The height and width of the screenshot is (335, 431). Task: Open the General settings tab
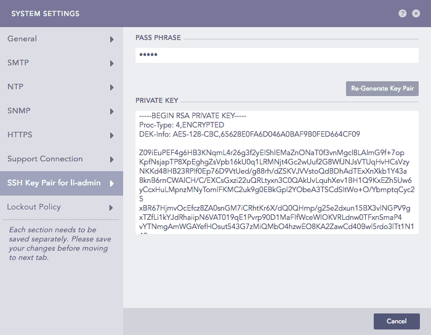tap(22, 39)
